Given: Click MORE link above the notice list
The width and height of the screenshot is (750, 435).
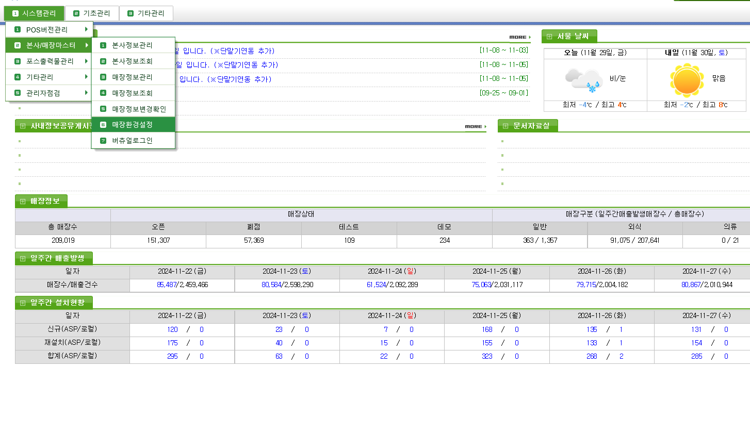Looking at the screenshot, I should (519, 37).
